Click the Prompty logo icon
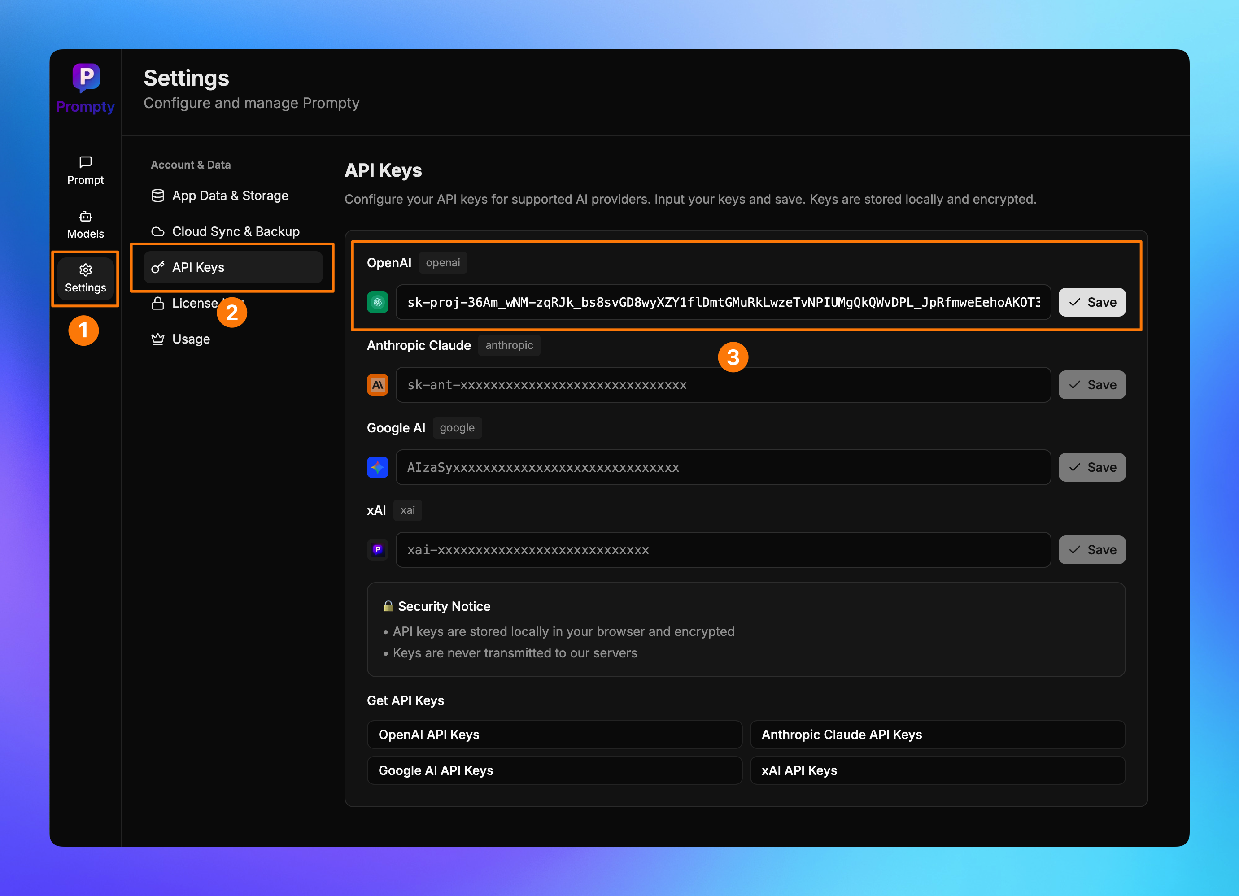Viewport: 1239px width, 896px height. (x=86, y=77)
